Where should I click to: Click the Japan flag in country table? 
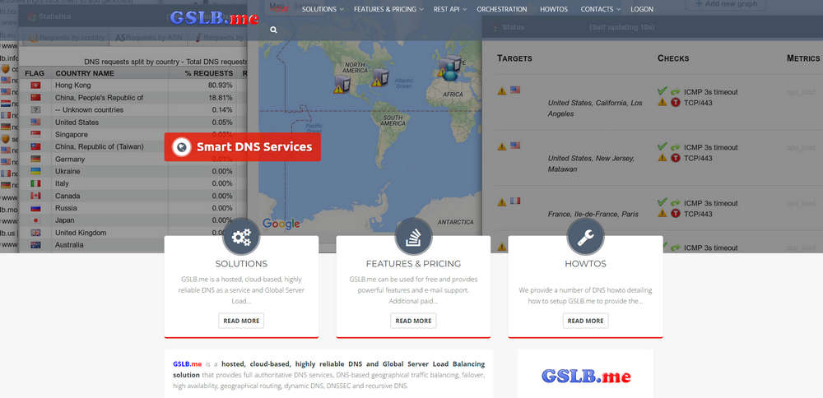[35, 220]
